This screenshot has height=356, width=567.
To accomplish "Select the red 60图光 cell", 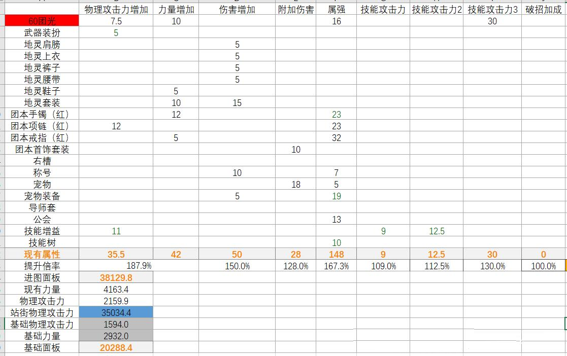I will [42, 21].
